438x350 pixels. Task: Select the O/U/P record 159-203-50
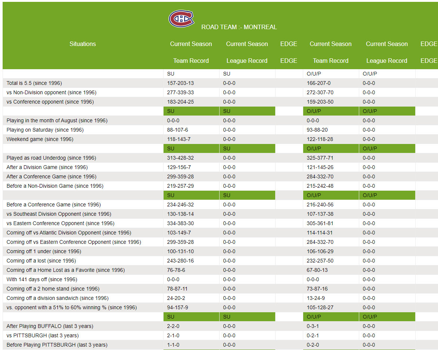click(320, 102)
